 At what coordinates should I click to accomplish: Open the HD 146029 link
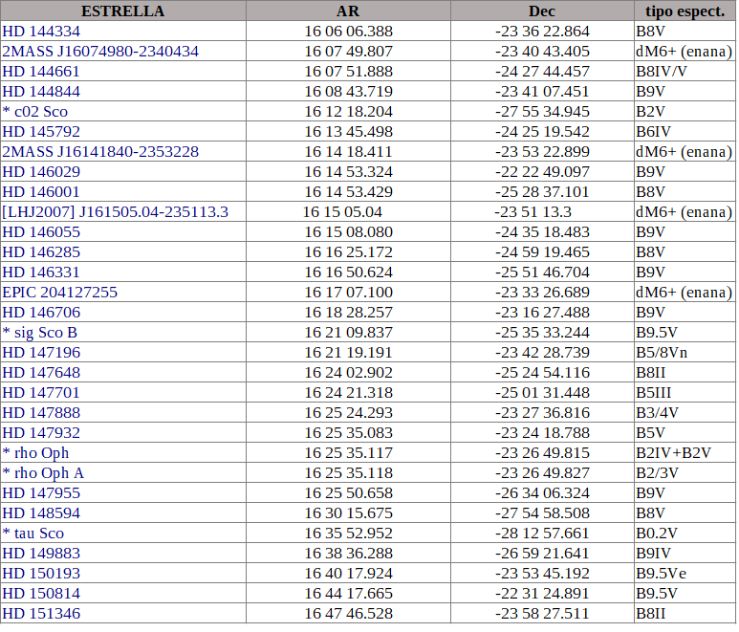coord(41,171)
